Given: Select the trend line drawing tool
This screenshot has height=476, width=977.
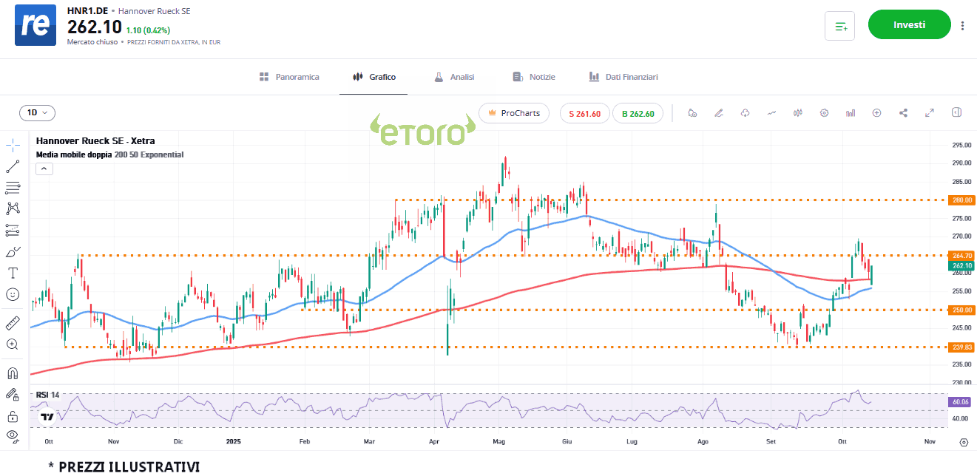Looking at the screenshot, I should pos(13,166).
